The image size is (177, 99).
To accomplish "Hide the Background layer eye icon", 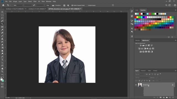I will (136, 85).
